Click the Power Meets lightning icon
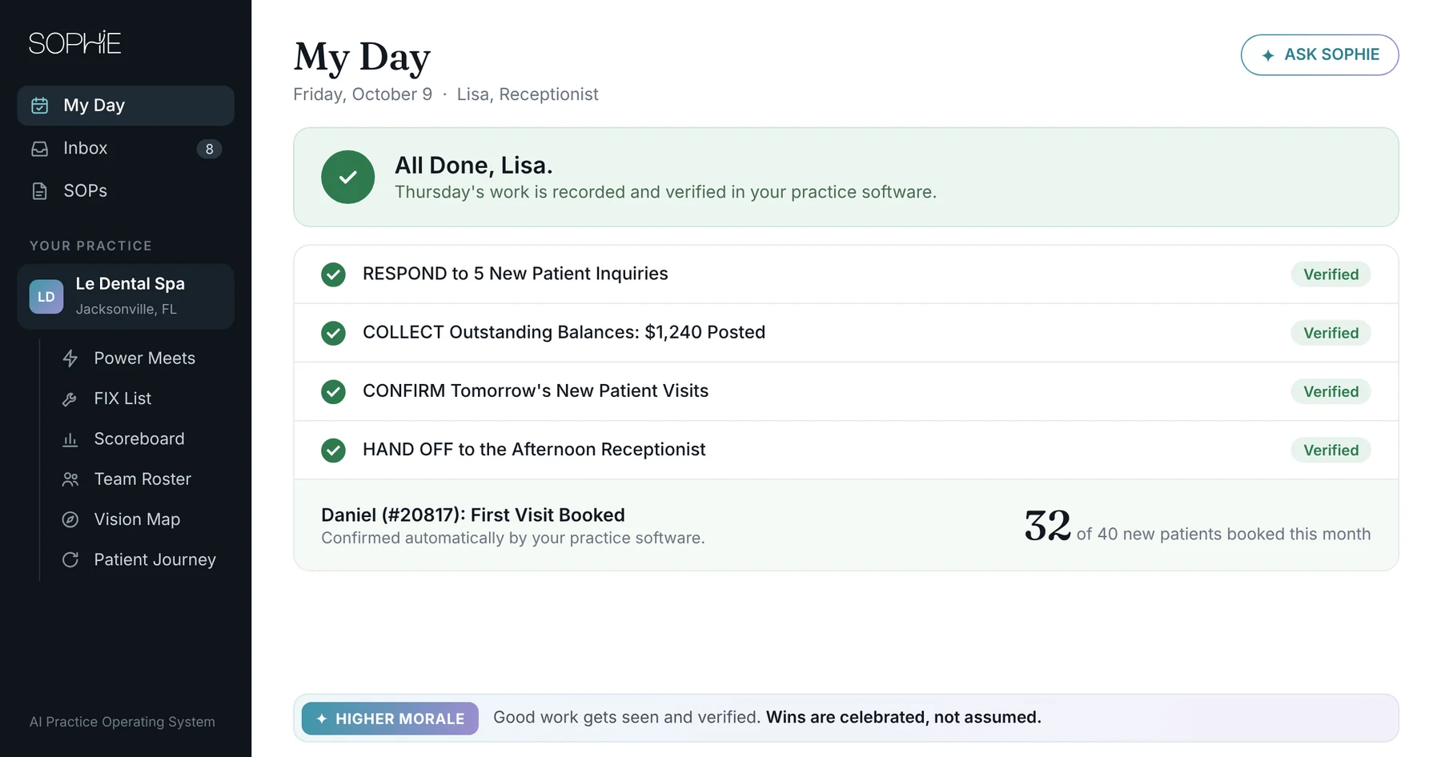 click(70, 358)
